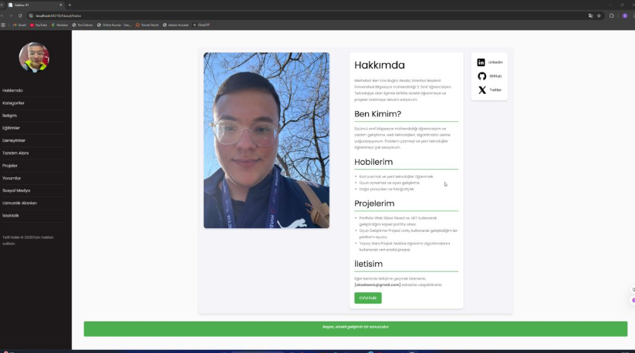Screen dimensions: 635x353
Task: Open the Gmail bookmark
Action: tap(19, 25)
